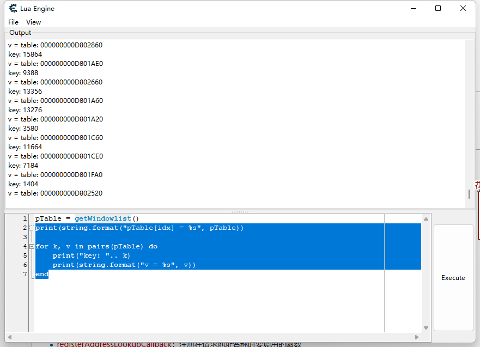This screenshot has height=347, width=480.
Task: Minimize the Lua Engine window
Action: pyautogui.click(x=414, y=8)
